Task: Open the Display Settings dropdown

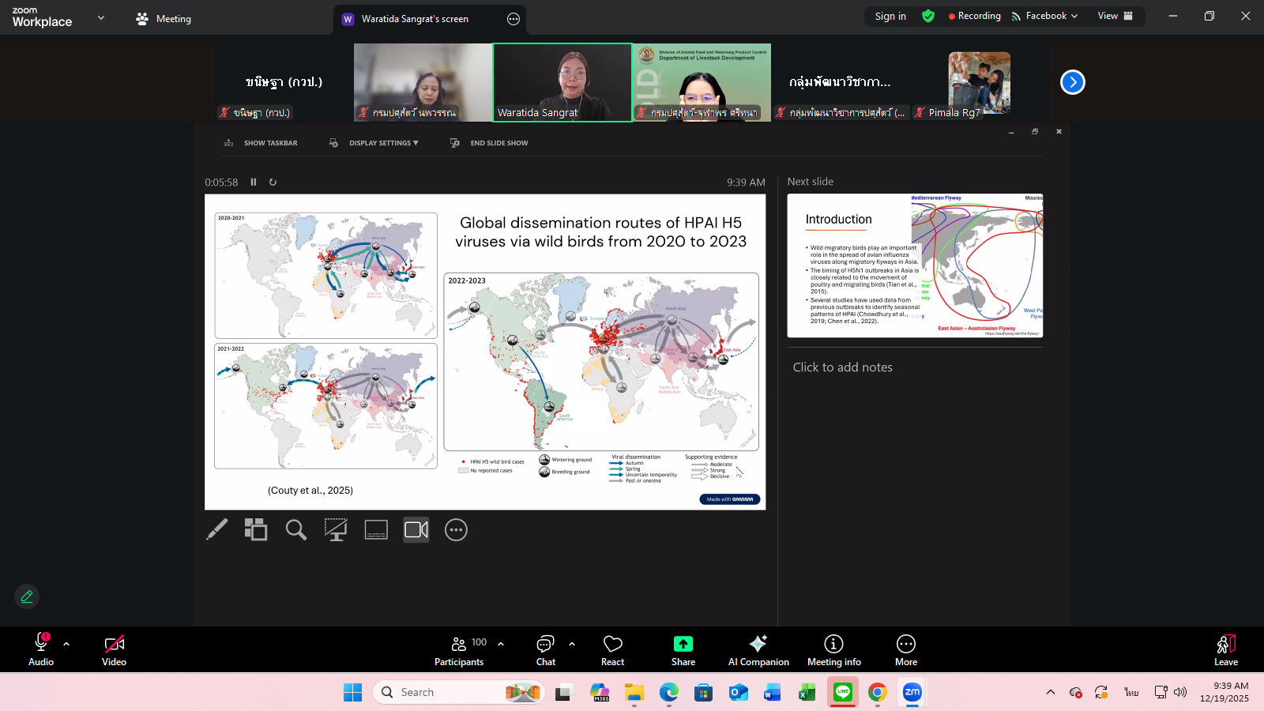Action: coord(383,143)
